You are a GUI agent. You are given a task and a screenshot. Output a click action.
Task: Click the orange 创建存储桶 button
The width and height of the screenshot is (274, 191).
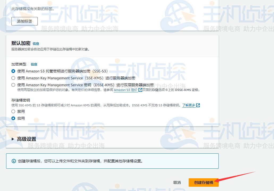204,183
